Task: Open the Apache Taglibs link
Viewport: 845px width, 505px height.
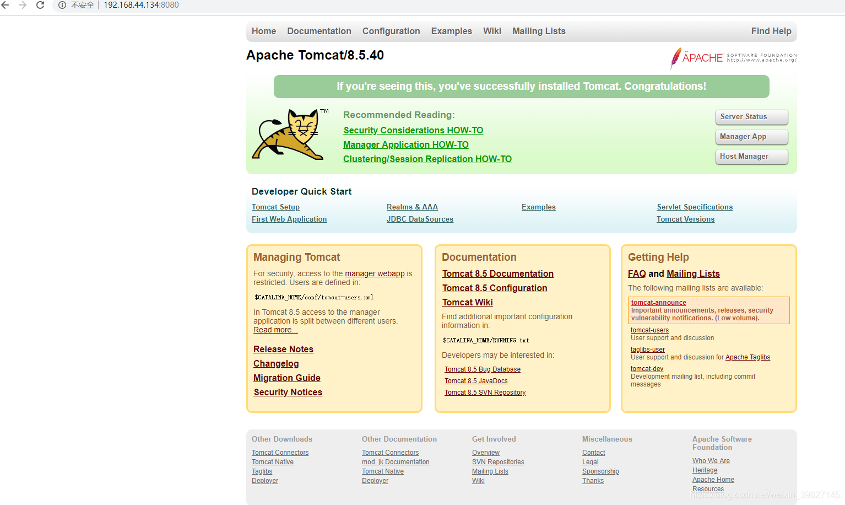Action: 747,357
